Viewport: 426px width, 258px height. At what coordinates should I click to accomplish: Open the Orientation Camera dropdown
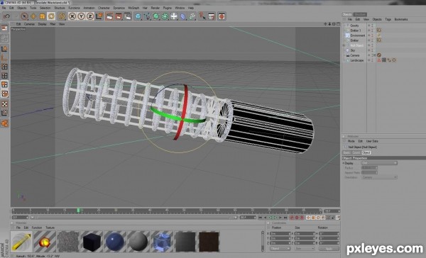tap(379, 177)
